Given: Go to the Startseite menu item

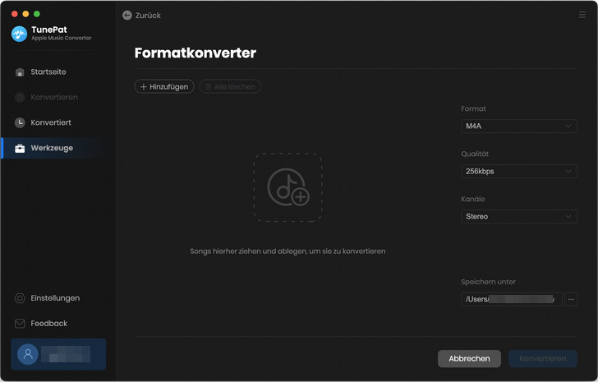Looking at the screenshot, I should point(48,72).
